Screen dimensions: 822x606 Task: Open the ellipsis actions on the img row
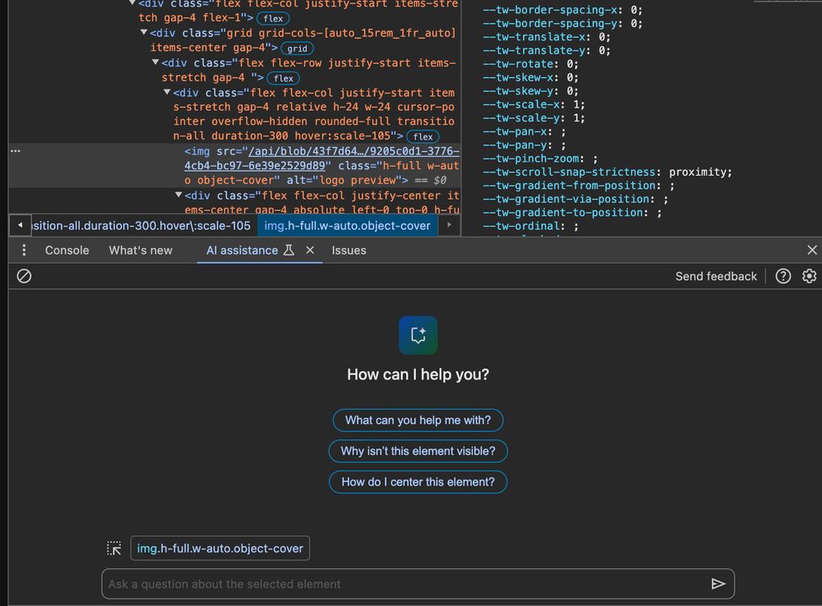coord(16,151)
